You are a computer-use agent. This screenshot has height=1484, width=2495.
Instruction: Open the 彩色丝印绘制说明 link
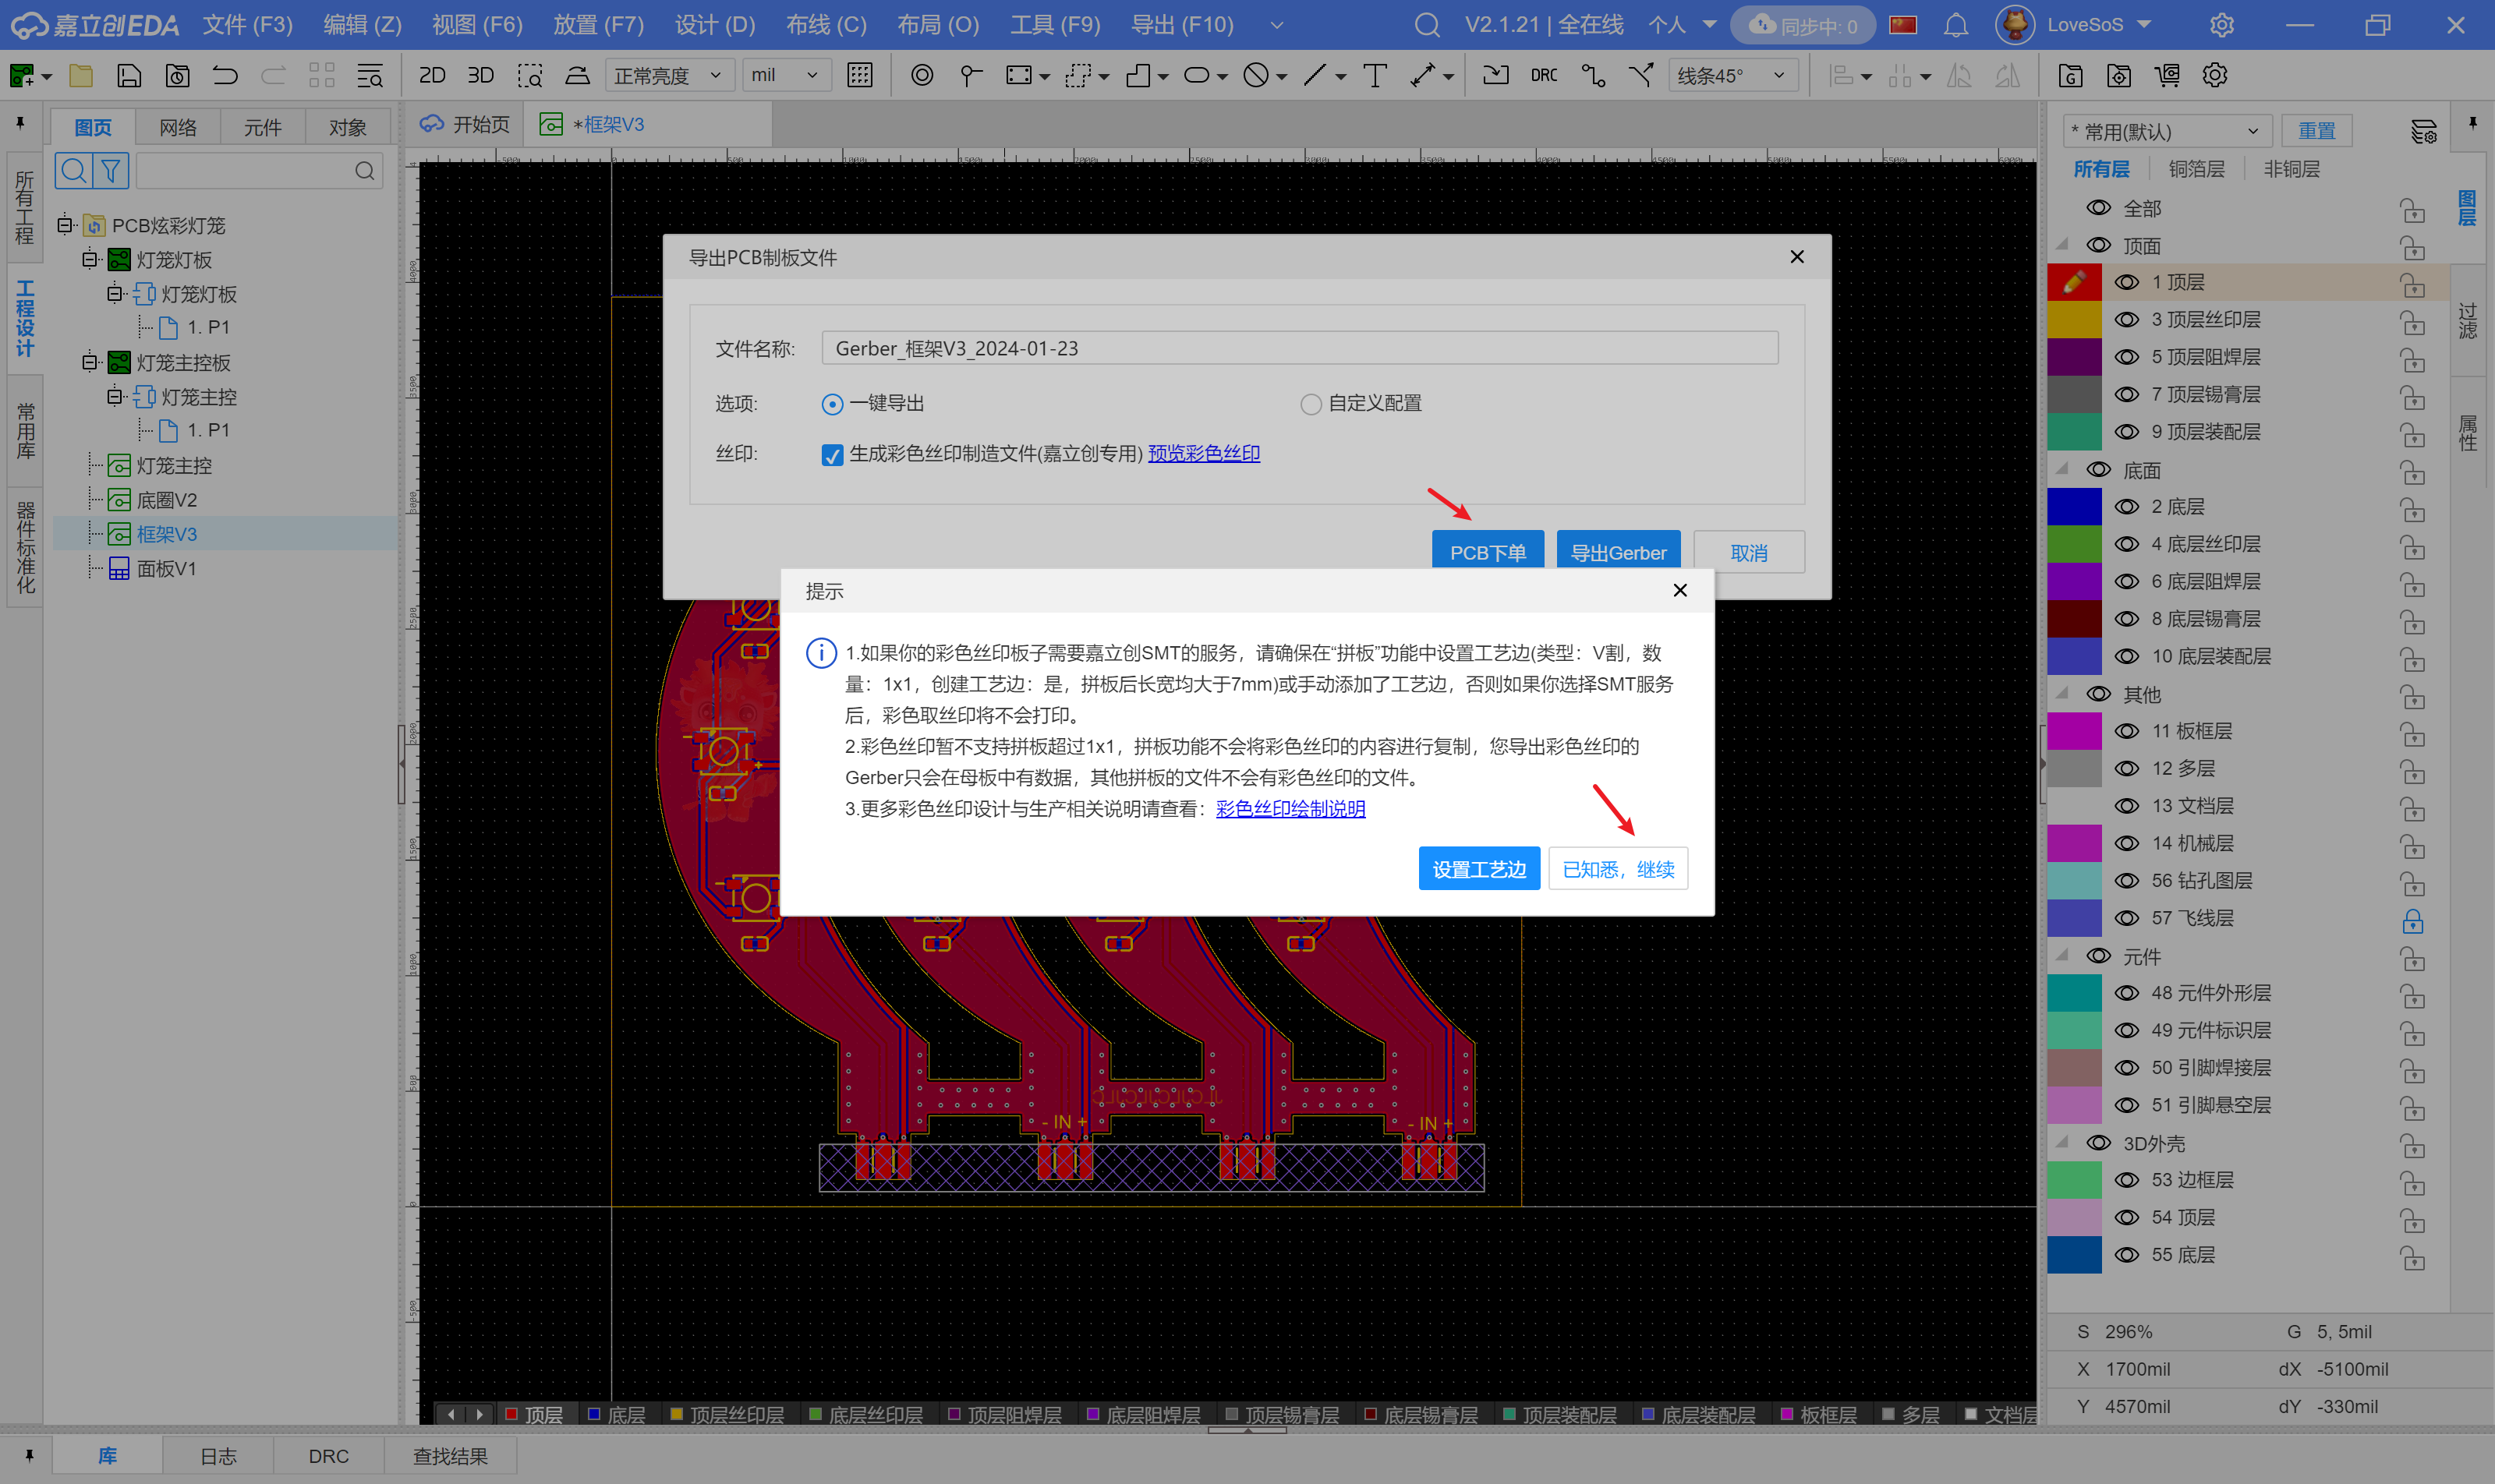(x=1290, y=809)
